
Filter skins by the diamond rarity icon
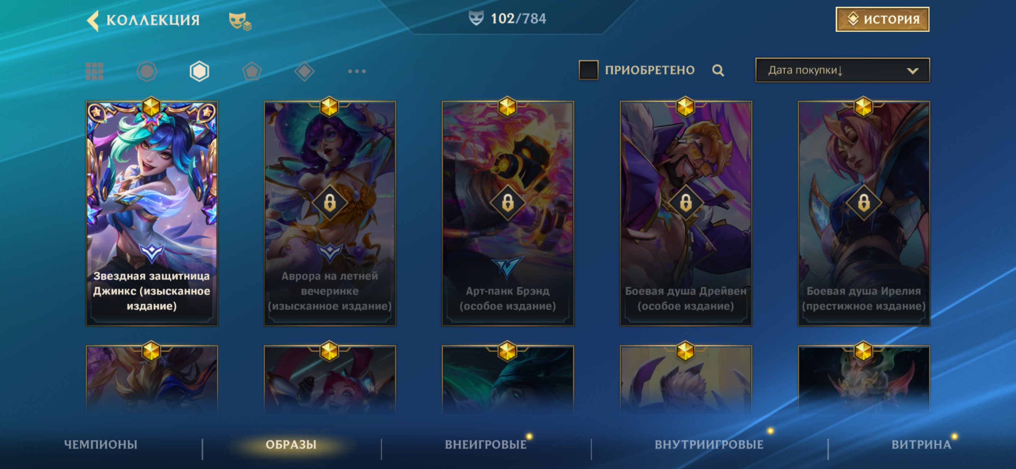pos(304,72)
